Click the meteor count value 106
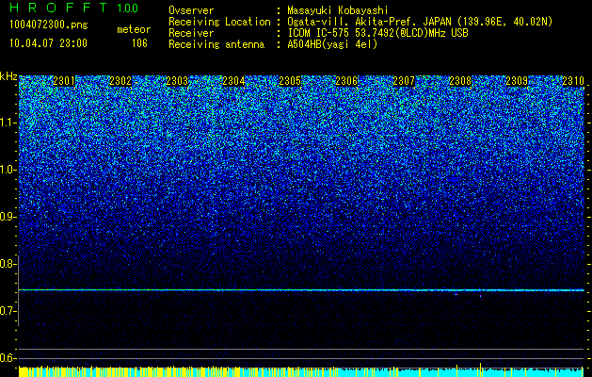Screen dimensions: 592x377 [139, 43]
